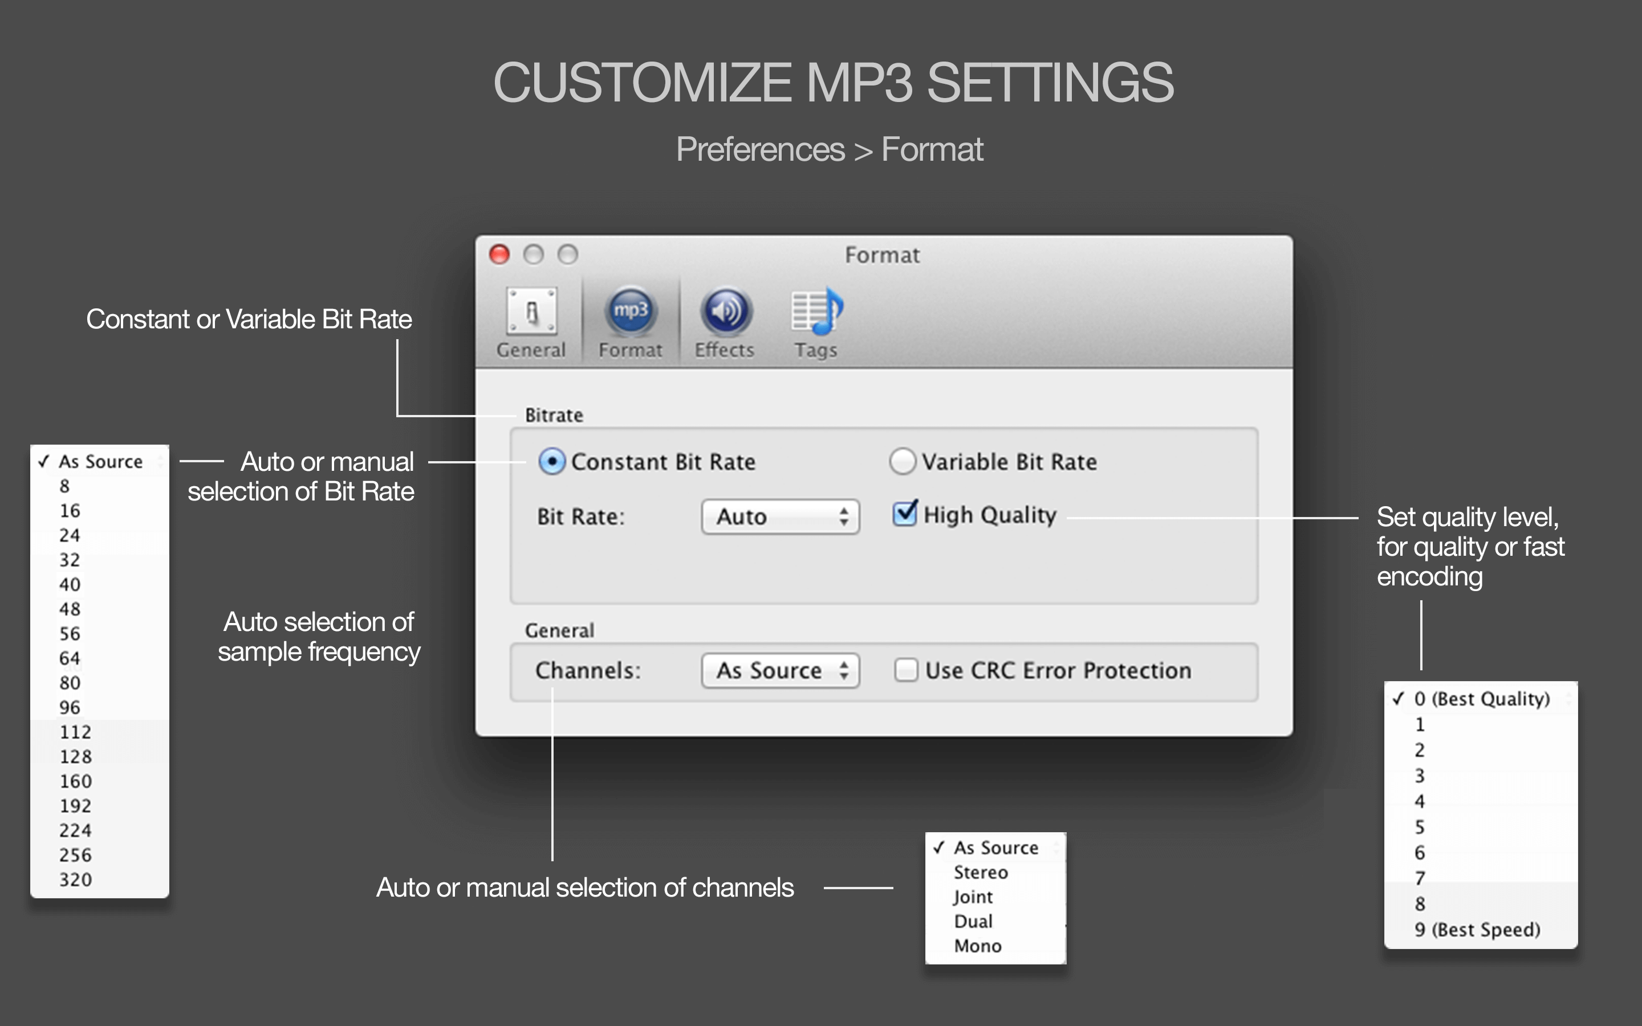Choose Joint from the channels list
Image resolution: width=1642 pixels, height=1026 pixels.
pyautogui.click(x=973, y=897)
